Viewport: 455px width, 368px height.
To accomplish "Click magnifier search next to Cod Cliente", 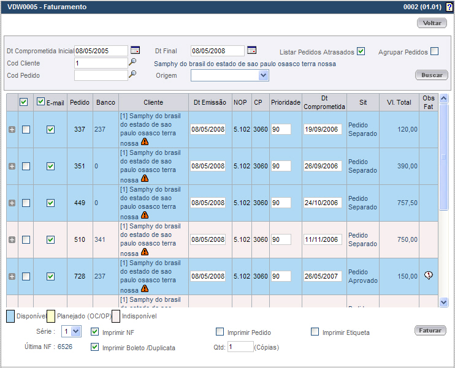I will click(x=132, y=62).
